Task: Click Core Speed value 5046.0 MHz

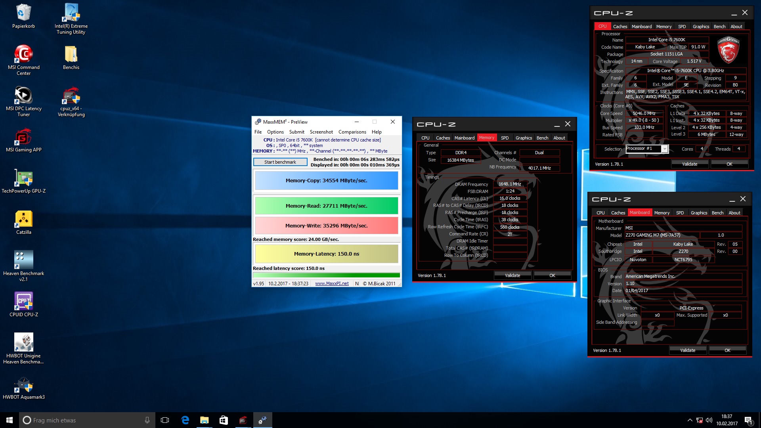Action: pyautogui.click(x=644, y=113)
